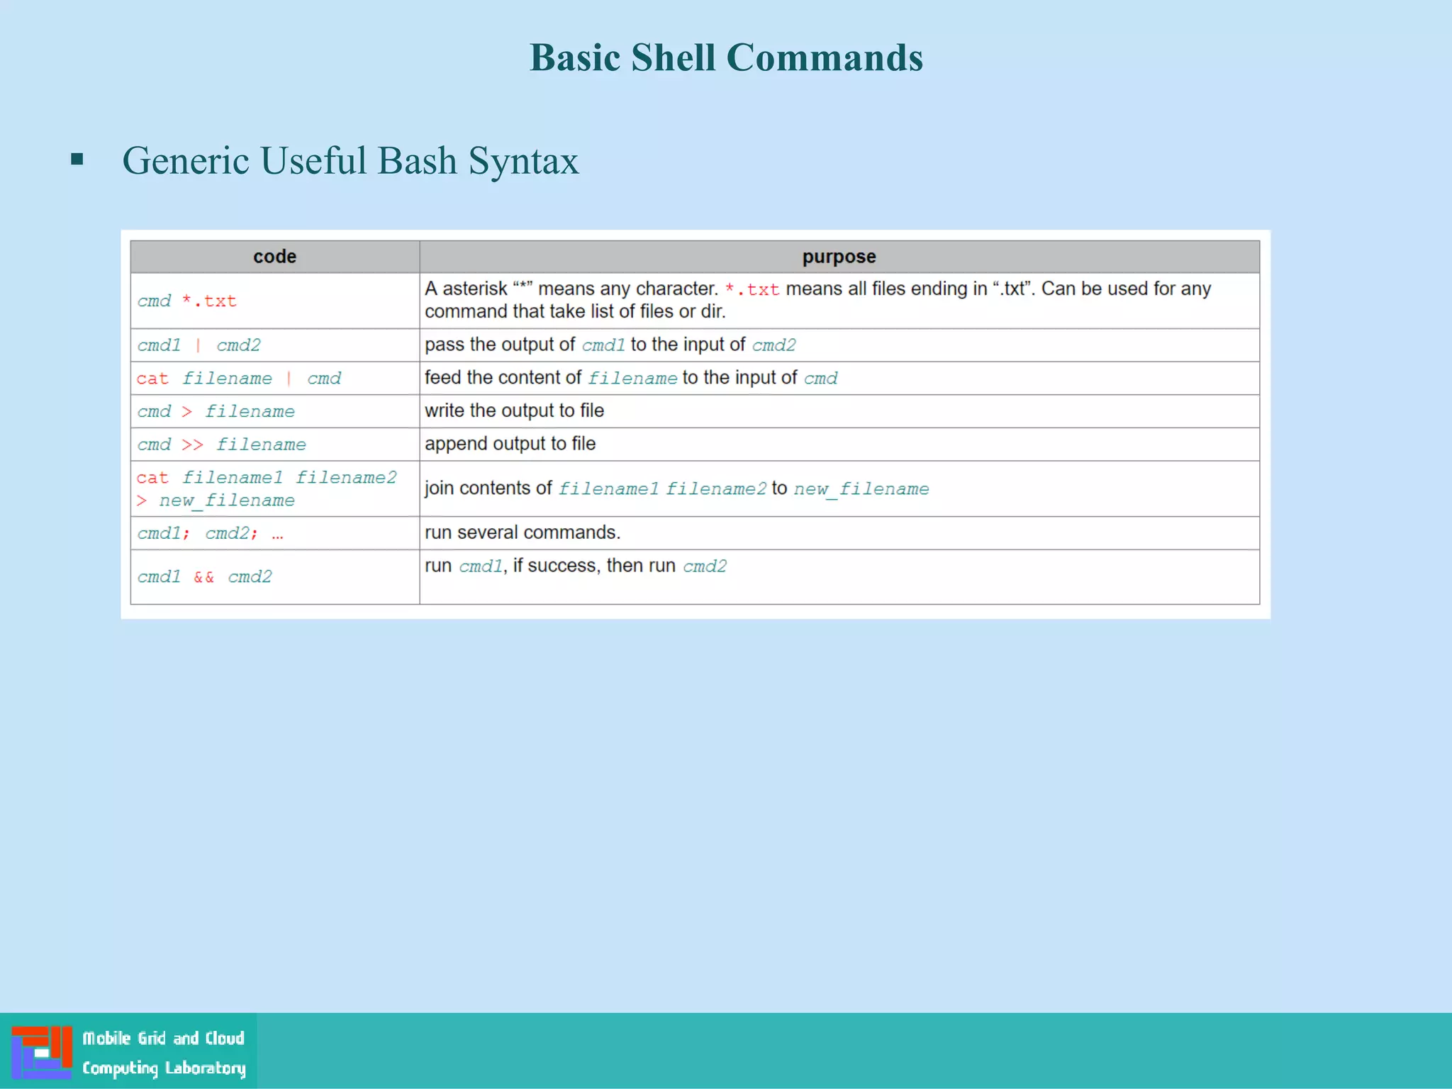The width and height of the screenshot is (1452, 1089).
Task: Click 'write the output to file' text
Action: 514,411
